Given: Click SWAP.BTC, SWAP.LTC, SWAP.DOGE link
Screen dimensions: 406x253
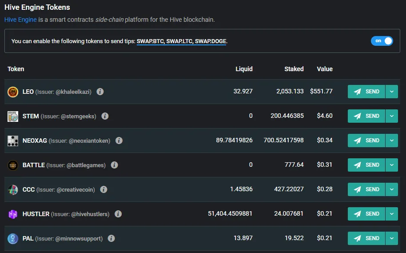Looking at the screenshot, I should [182, 41].
